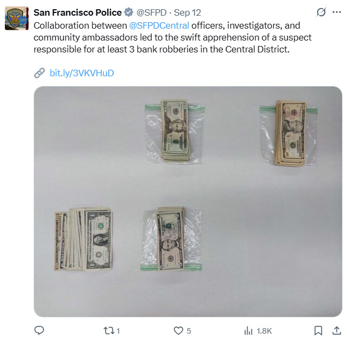Open the seized cash photo
This screenshot has height=339, width=348.
188,202
